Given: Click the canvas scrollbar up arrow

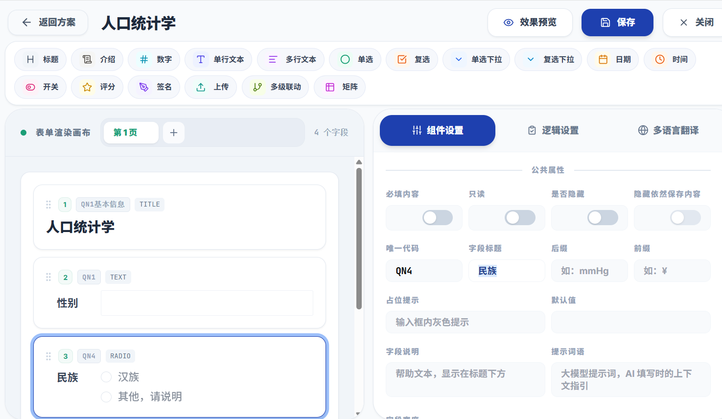Looking at the screenshot, I should click(359, 162).
